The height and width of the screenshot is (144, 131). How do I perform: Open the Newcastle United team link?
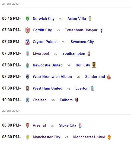coord(48,65)
